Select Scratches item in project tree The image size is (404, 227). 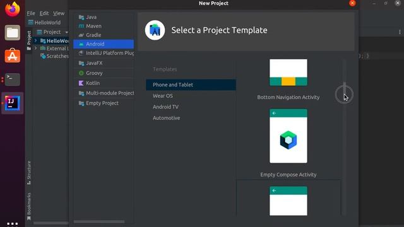(55, 56)
